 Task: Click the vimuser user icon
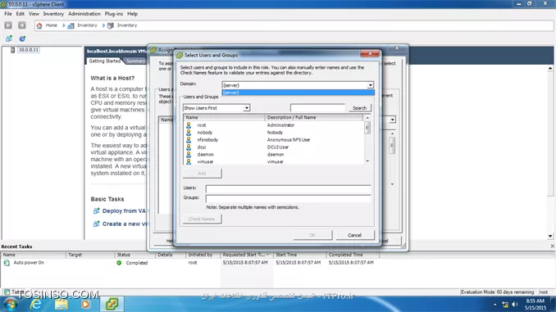[x=189, y=161]
